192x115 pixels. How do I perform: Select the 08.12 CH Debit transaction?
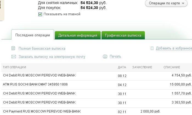39,75
